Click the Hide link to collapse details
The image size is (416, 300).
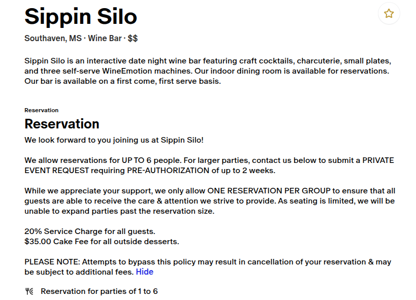click(145, 272)
